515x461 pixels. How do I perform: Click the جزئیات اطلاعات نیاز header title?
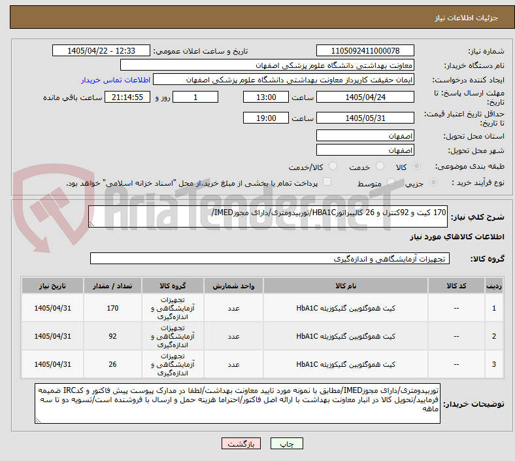coord(467,18)
